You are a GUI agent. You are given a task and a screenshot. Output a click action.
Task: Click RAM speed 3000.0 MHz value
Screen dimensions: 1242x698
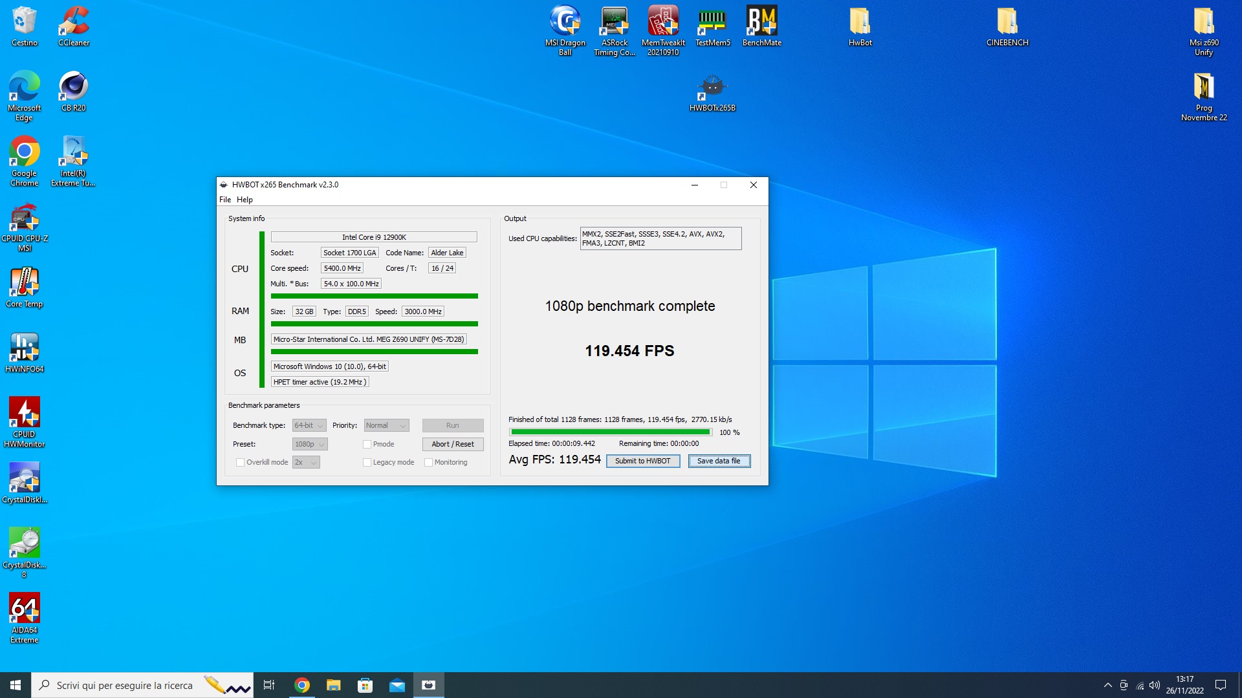point(423,312)
